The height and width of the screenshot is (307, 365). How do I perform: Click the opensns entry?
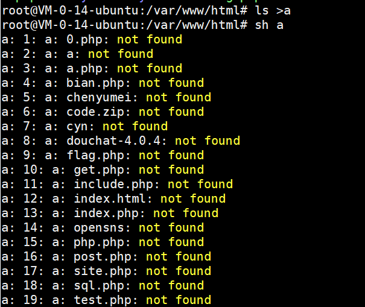[99, 228]
